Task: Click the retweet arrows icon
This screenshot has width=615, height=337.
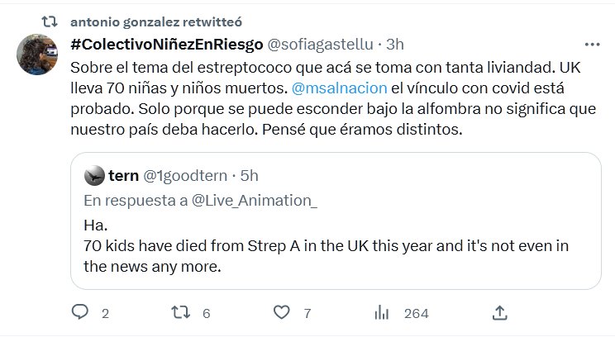Action: point(179,313)
